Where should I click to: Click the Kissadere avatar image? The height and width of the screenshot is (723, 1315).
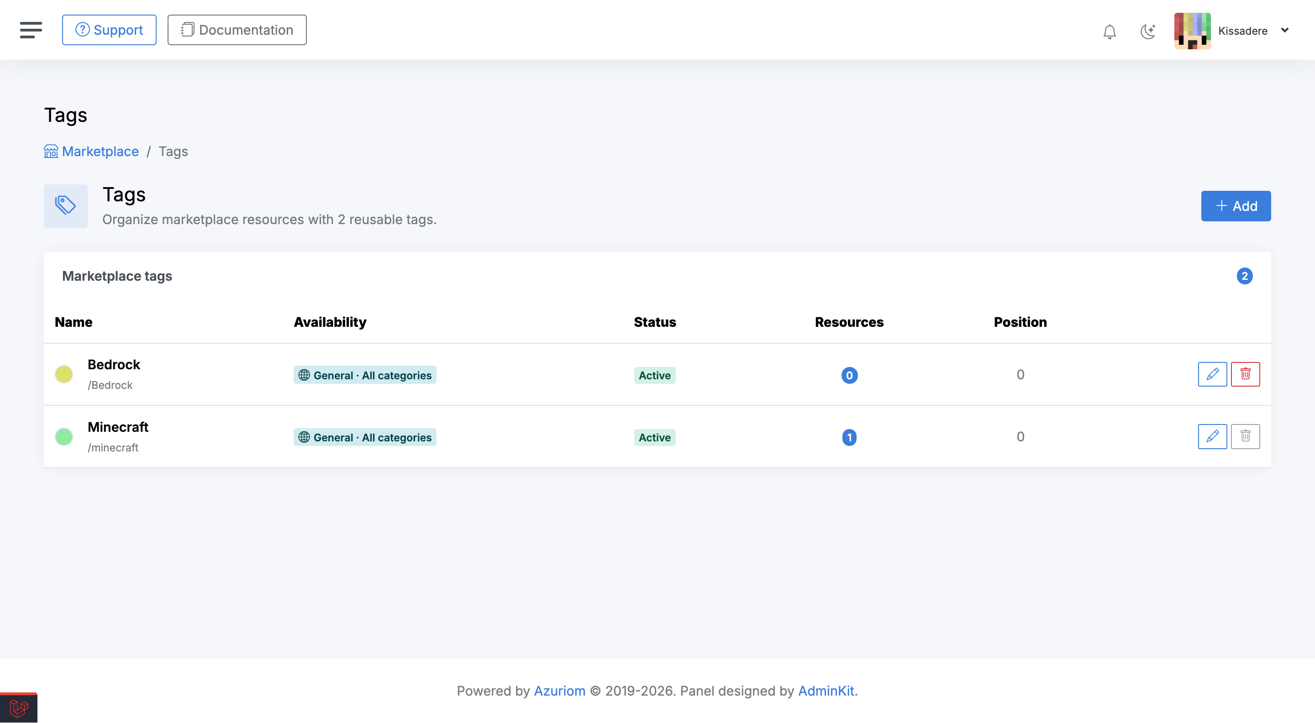pyautogui.click(x=1192, y=31)
